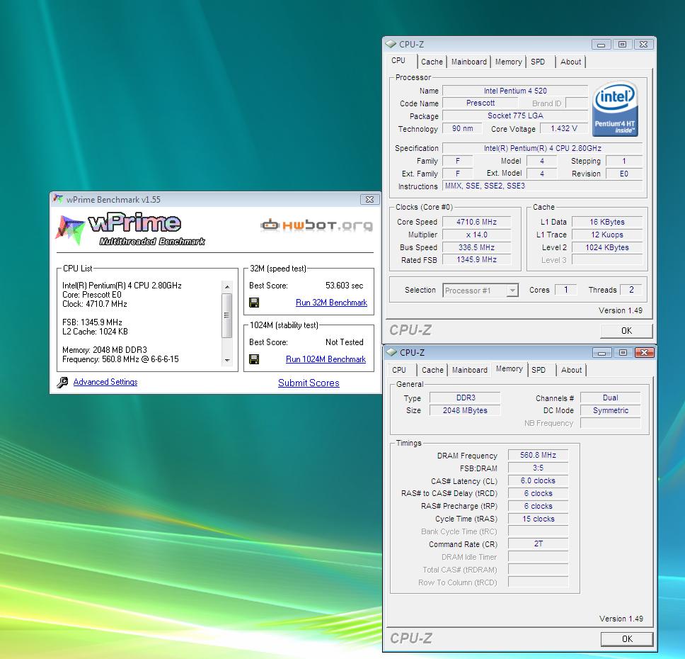The height and width of the screenshot is (659, 685).
Task: Click the CPU List scroll down arrow
Action: 227,361
